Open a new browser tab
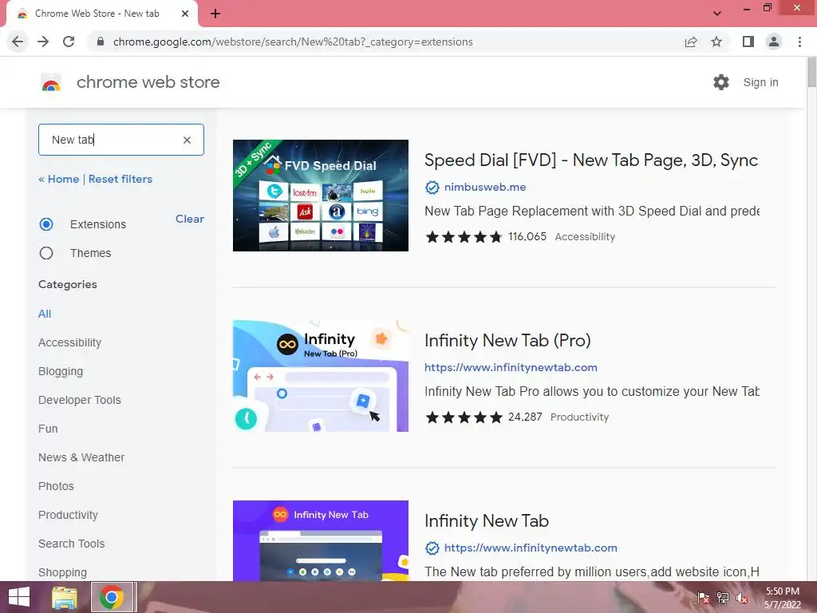 coord(215,14)
